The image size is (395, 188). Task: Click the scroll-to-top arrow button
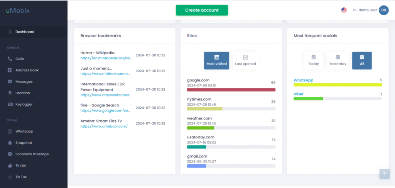click(x=384, y=174)
